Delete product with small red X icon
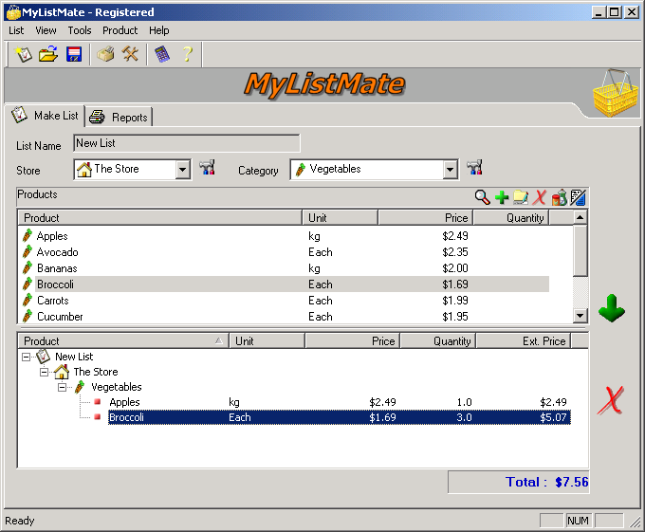Viewport: 645px width, 532px height. click(x=540, y=197)
